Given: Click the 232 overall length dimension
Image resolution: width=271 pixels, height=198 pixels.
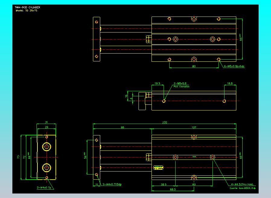Looking at the screenshot, I should (165, 122).
